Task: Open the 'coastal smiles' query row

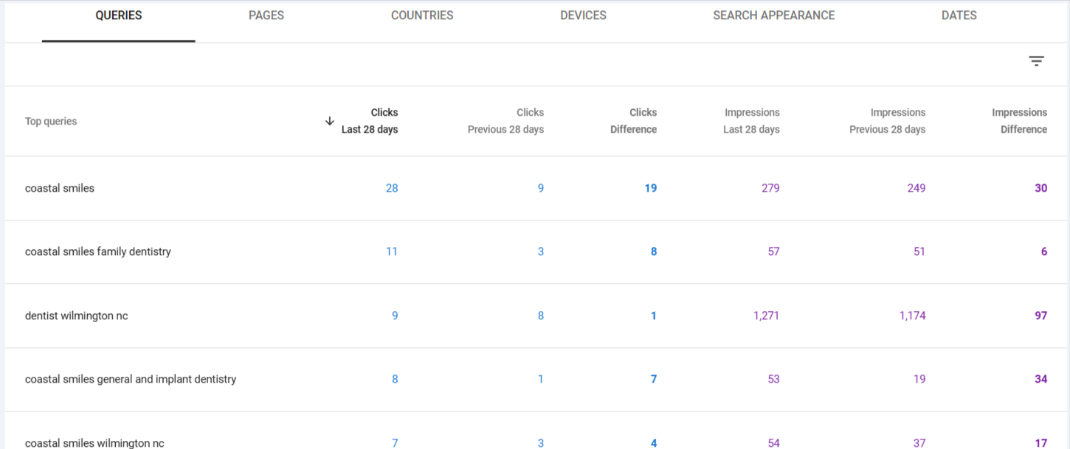Action: [60, 188]
